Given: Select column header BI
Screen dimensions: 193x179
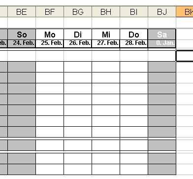Looking at the screenshot, I should point(134,12).
